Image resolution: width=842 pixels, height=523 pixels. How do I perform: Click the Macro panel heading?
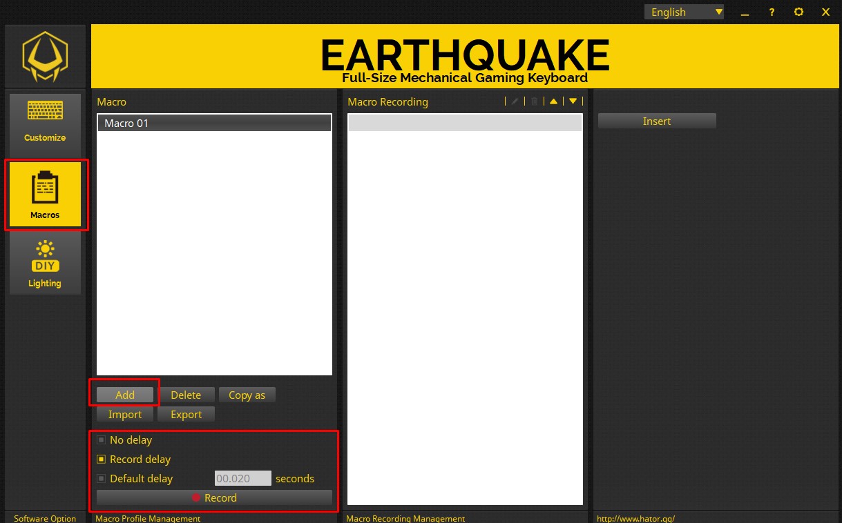pyautogui.click(x=111, y=101)
